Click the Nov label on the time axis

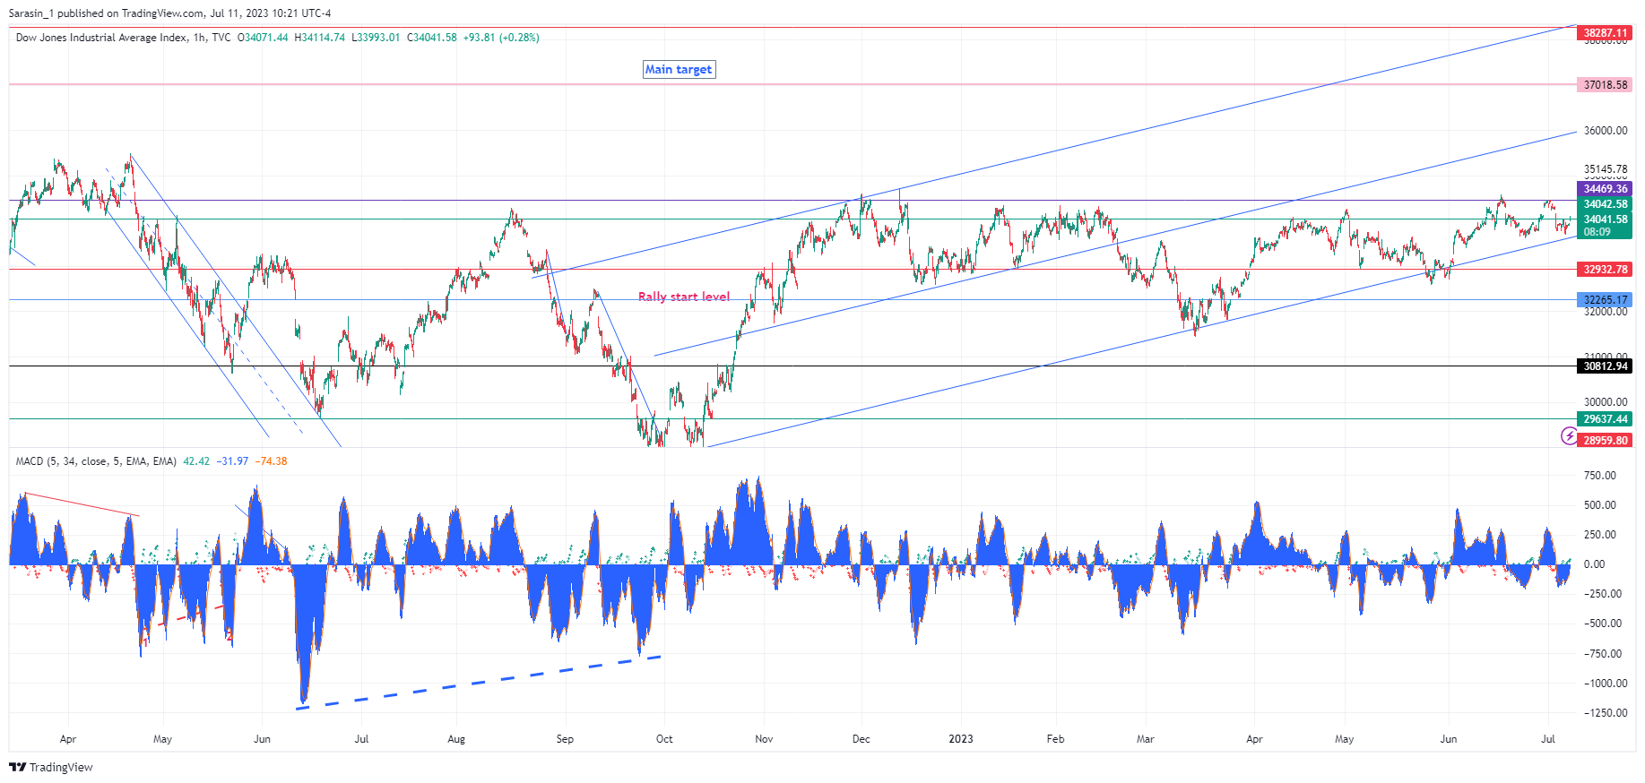[x=764, y=739]
